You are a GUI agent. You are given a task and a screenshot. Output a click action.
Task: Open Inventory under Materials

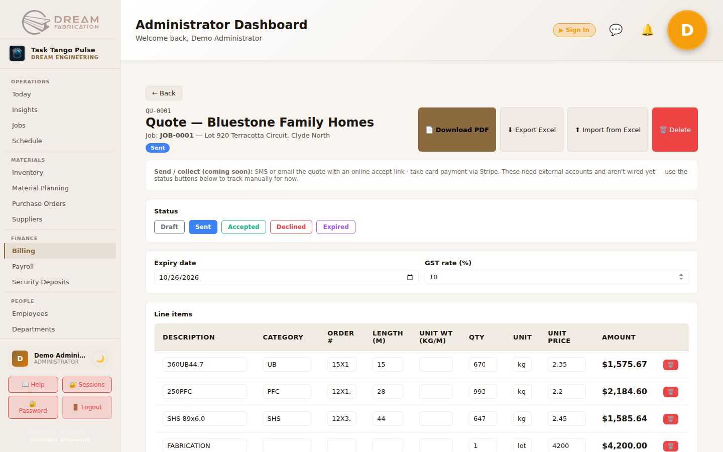tap(60, 172)
